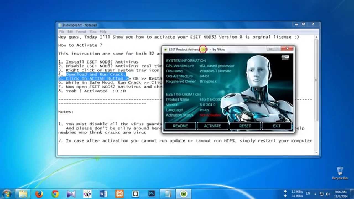The width and height of the screenshot is (354, 199).
Task: Click 'Windows 7 Ultimate' value
Action: (215, 71)
